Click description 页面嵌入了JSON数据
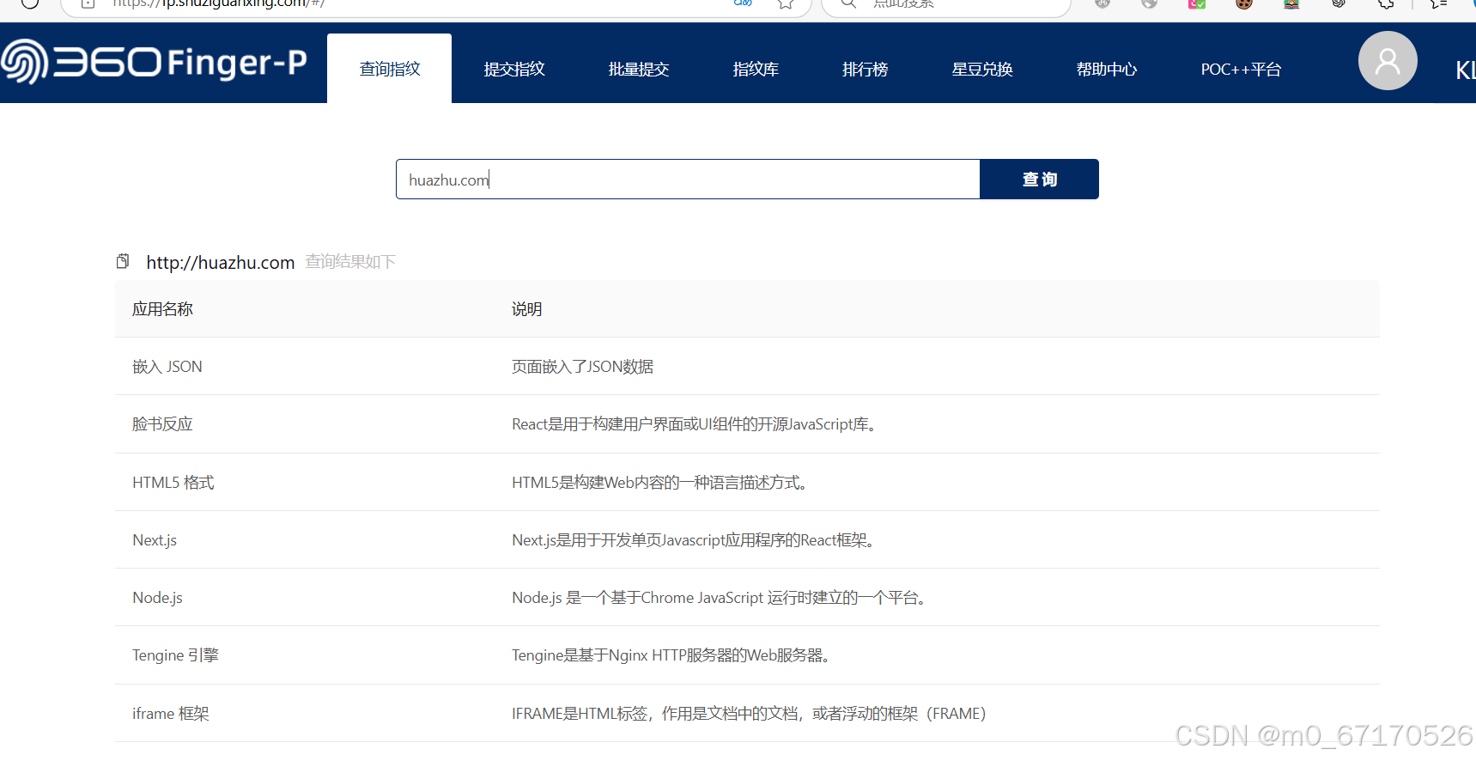The height and width of the screenshot is (761, 1476). (583, 367)
